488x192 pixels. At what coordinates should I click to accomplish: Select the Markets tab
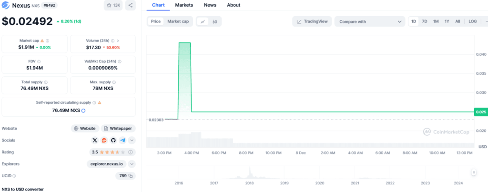pyautogui.click(x=184, y=5)
